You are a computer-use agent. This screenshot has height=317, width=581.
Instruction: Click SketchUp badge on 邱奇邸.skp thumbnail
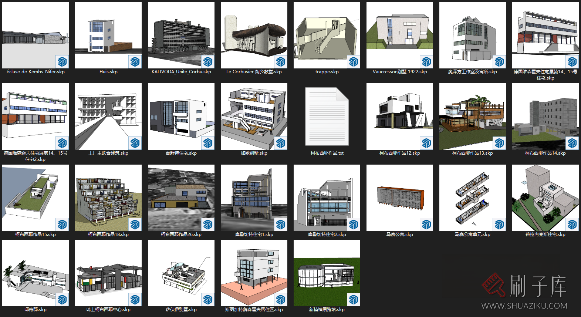62,299
